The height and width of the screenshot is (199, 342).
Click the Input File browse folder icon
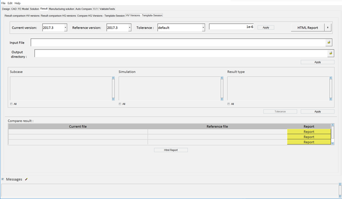pos(329,42)
